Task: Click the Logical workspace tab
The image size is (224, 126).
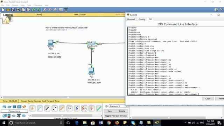Action: 8,15
